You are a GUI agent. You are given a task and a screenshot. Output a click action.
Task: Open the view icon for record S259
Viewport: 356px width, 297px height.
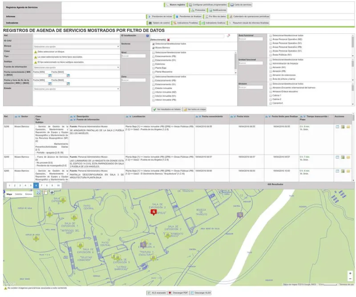[337, 157]
